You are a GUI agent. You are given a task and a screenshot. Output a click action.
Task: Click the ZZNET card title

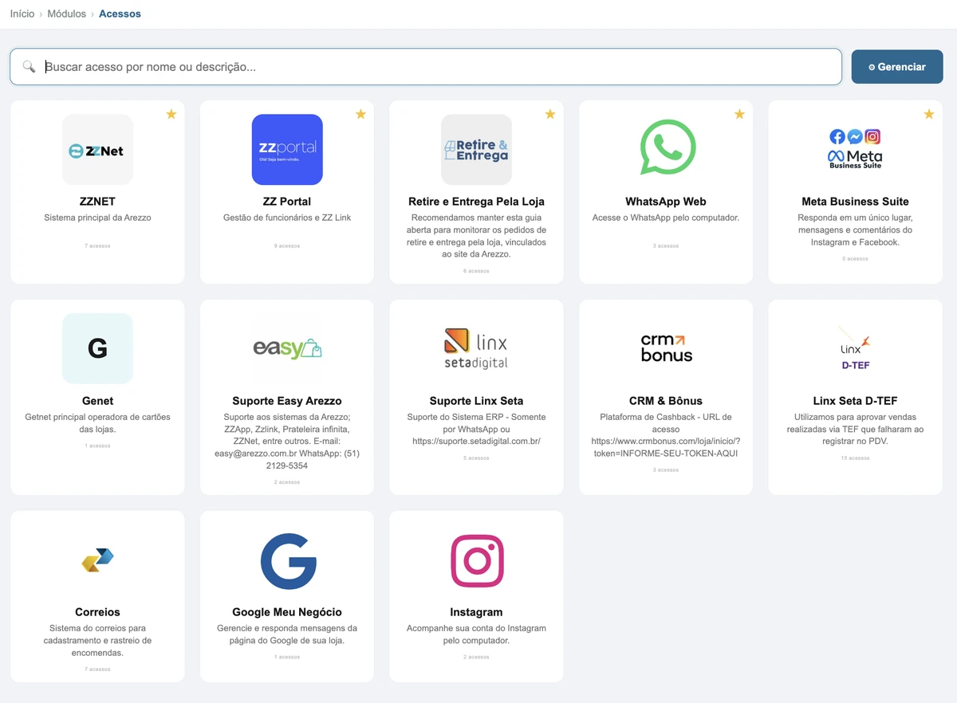click(x=97, y=202)
